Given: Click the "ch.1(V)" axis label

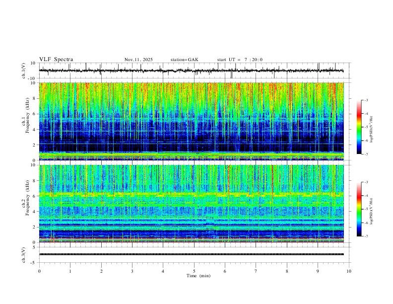Looking at the screenshot, I should 24,71.
